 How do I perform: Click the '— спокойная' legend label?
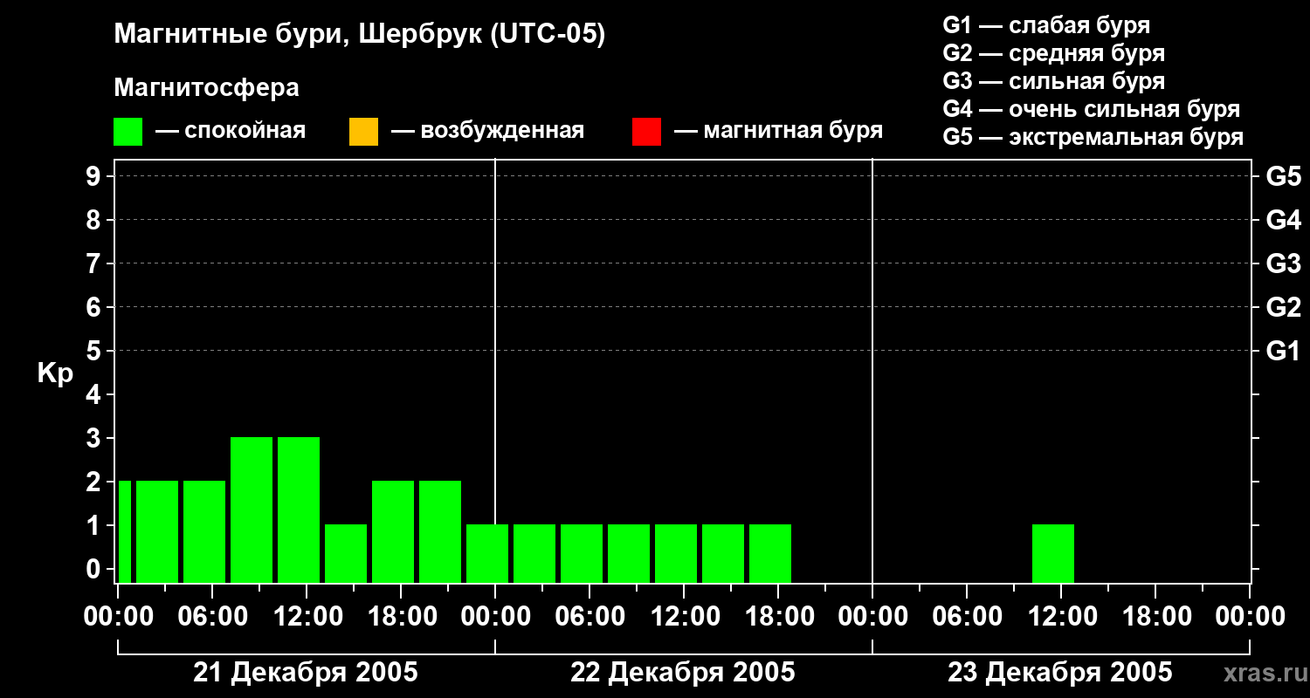click(x=231, y=132)
